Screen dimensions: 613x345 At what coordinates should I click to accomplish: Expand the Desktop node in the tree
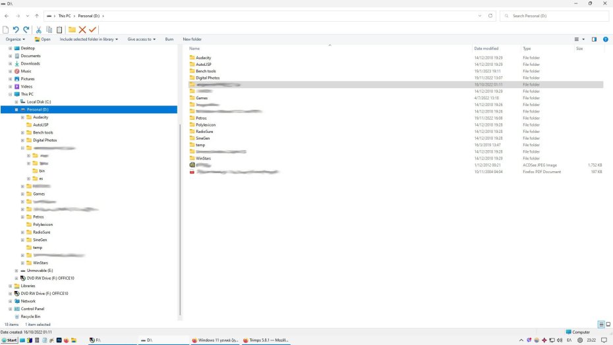coord(11,49)
